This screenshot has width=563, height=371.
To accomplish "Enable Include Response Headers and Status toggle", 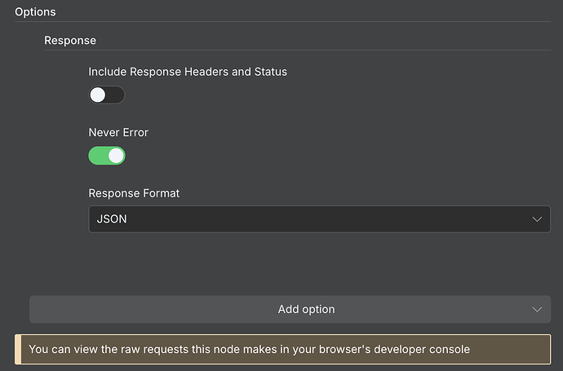I will tap(107, 95).
